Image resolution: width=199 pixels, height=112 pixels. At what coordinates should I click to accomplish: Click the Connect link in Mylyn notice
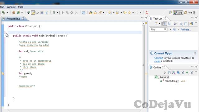coord(159,58)
